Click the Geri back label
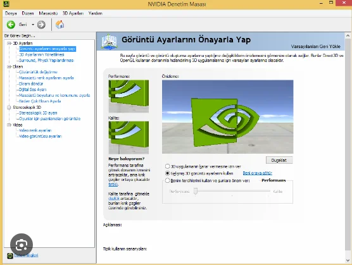Image resolution: width=352 pixels, height=265 pixels. pos(23,25)
